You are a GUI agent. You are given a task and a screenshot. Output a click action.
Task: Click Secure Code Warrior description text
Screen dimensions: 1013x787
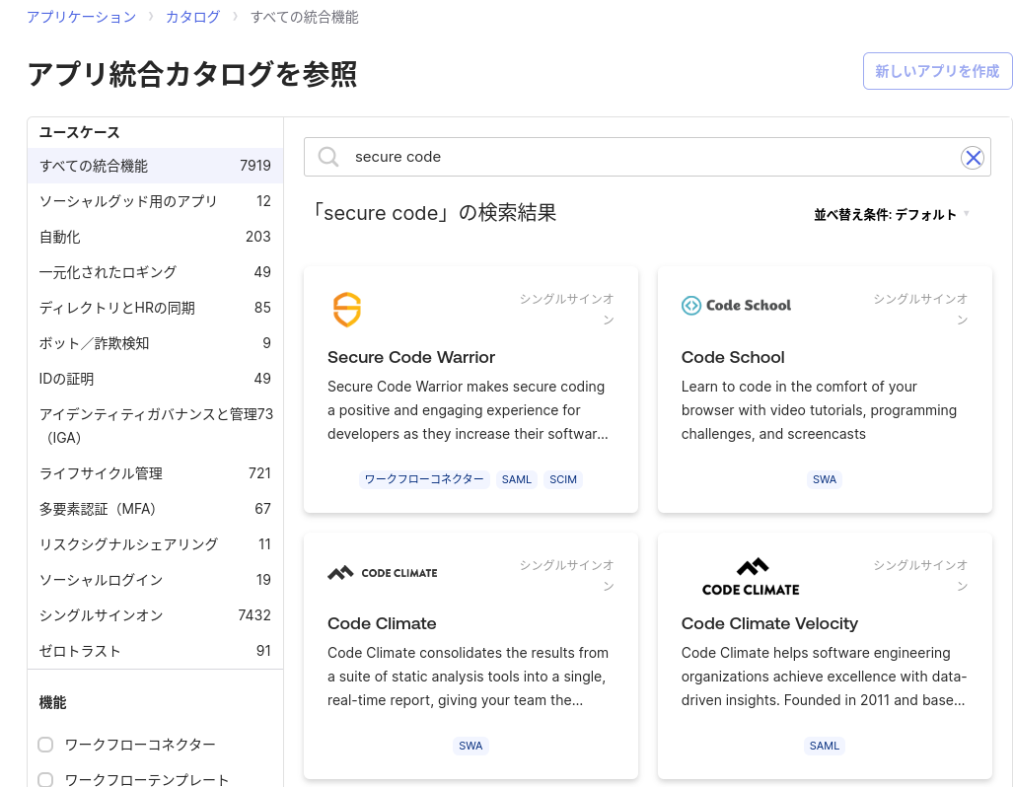point(468,410)
